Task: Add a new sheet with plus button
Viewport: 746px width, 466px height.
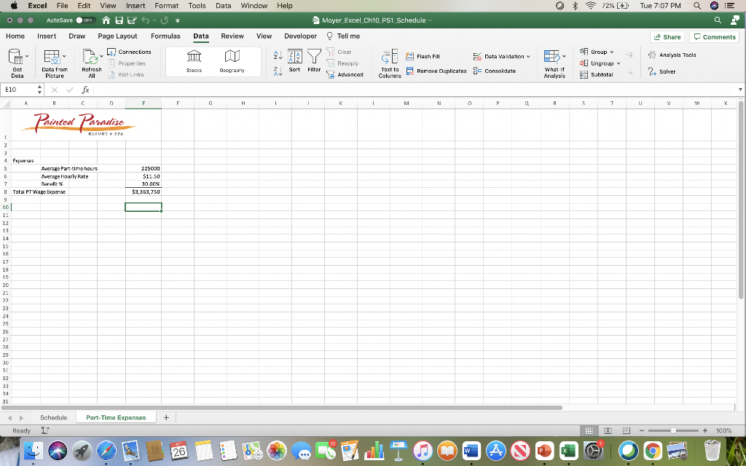Action: pyautogui.click(x=166, y=417)
